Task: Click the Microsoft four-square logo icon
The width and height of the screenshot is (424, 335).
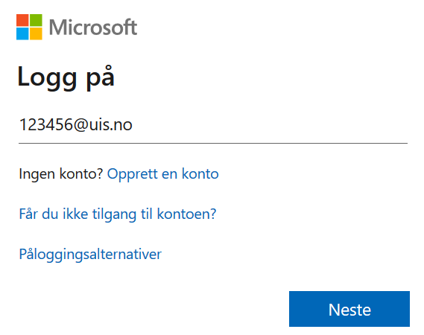Action: (29, 27)
